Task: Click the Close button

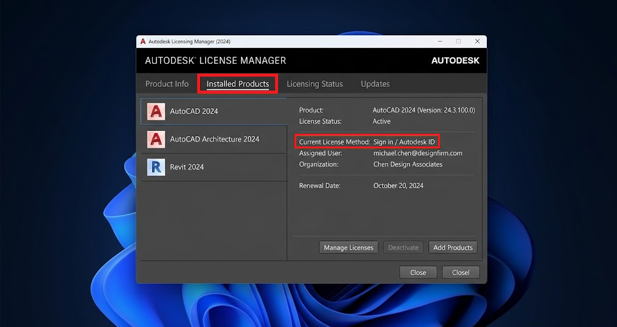Action: (418, 272)
